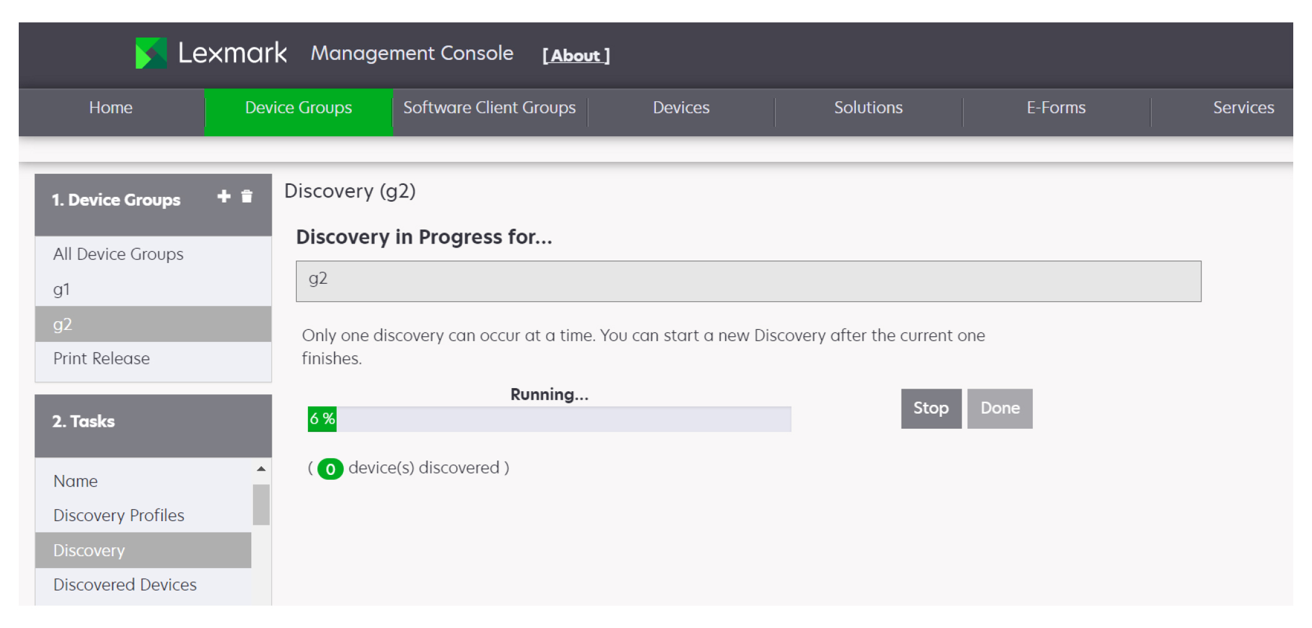This screenshot has height=628, width=1312.
Task: Click the Tasks list scroll-up arrow
Action: [x=261, y=469]
